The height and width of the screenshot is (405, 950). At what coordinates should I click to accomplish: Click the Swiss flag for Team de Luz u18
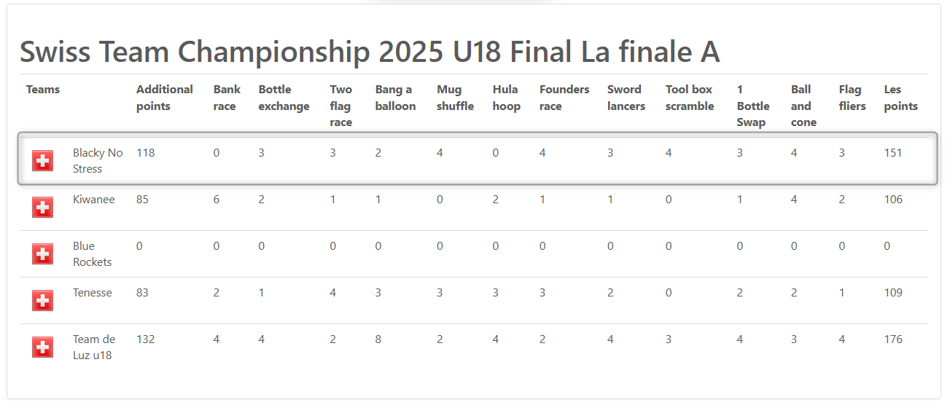click(43, 347)
